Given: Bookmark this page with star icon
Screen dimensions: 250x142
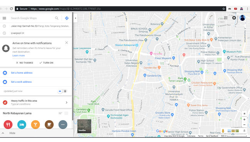Looking at the screenshot, I should click(x=224, y=9).
